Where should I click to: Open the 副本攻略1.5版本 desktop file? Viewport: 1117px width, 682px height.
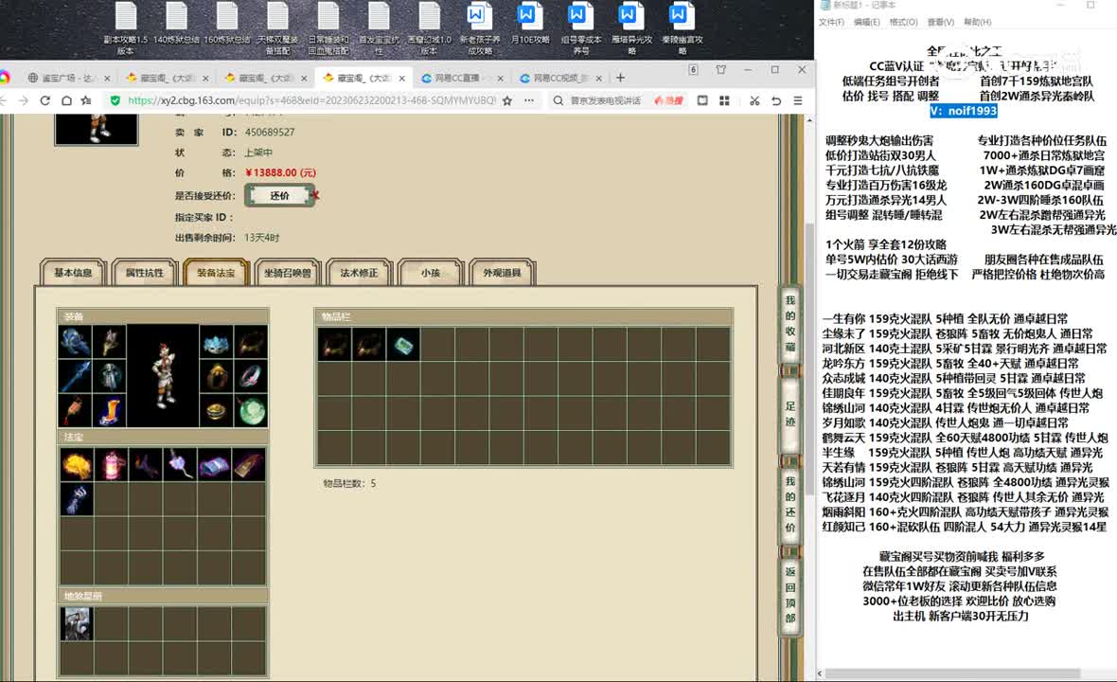pos(125,29)
